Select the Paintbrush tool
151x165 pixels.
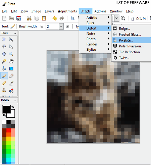pyautogui.click(x=4, y=76)
